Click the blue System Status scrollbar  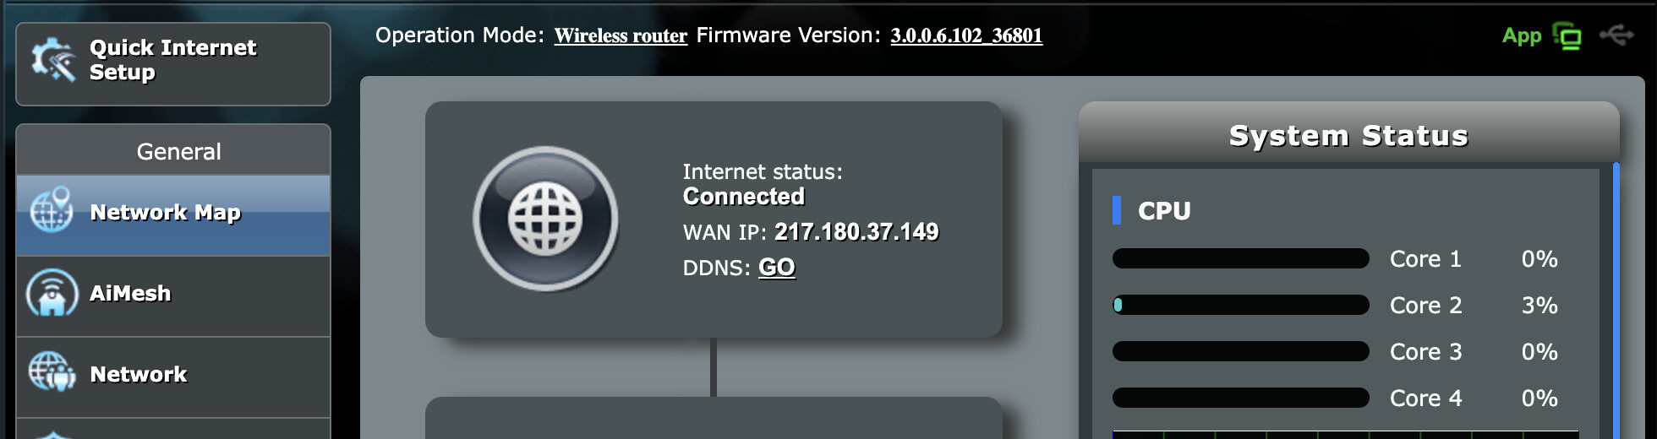coord(1616,300)
